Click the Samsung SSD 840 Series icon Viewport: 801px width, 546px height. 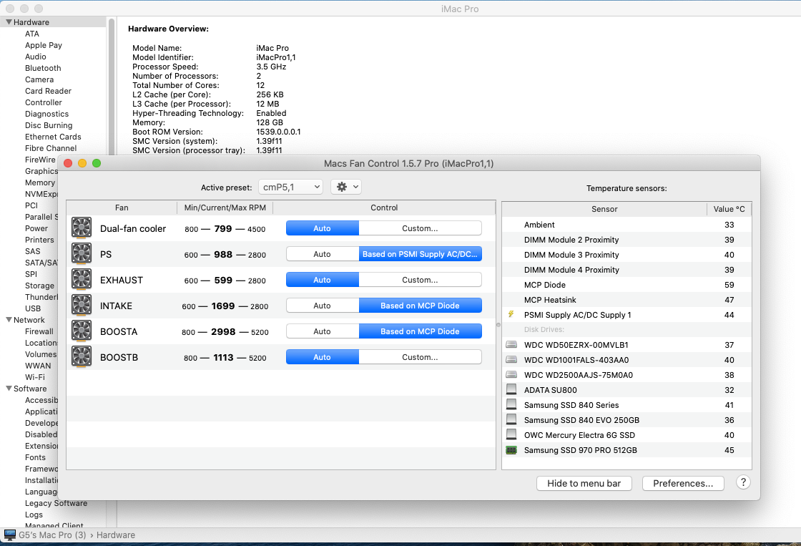[x=511, y=404]
